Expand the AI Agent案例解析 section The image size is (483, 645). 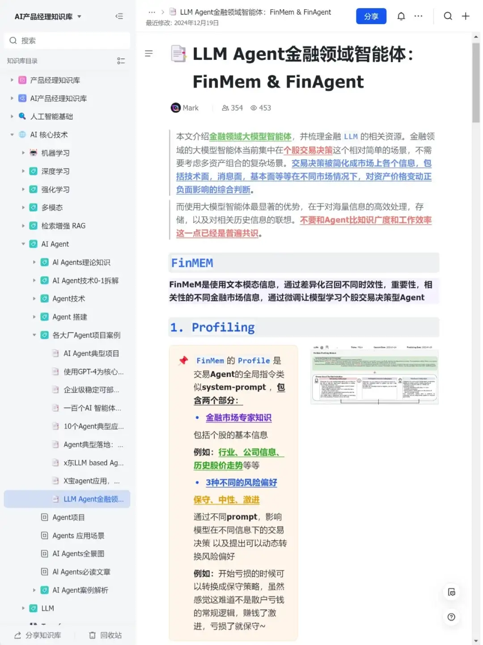[34, 590]
